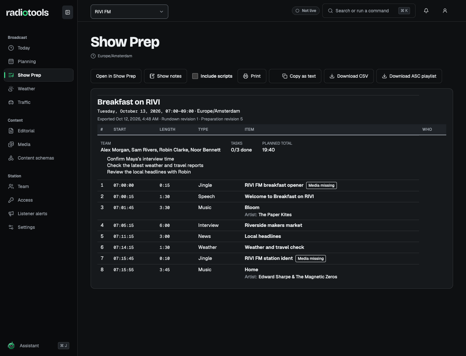Image resolution: width=466 pixels, height=356 pixels.
Task: Click the Settings sliders icon
Action: (x=11, y=227)
